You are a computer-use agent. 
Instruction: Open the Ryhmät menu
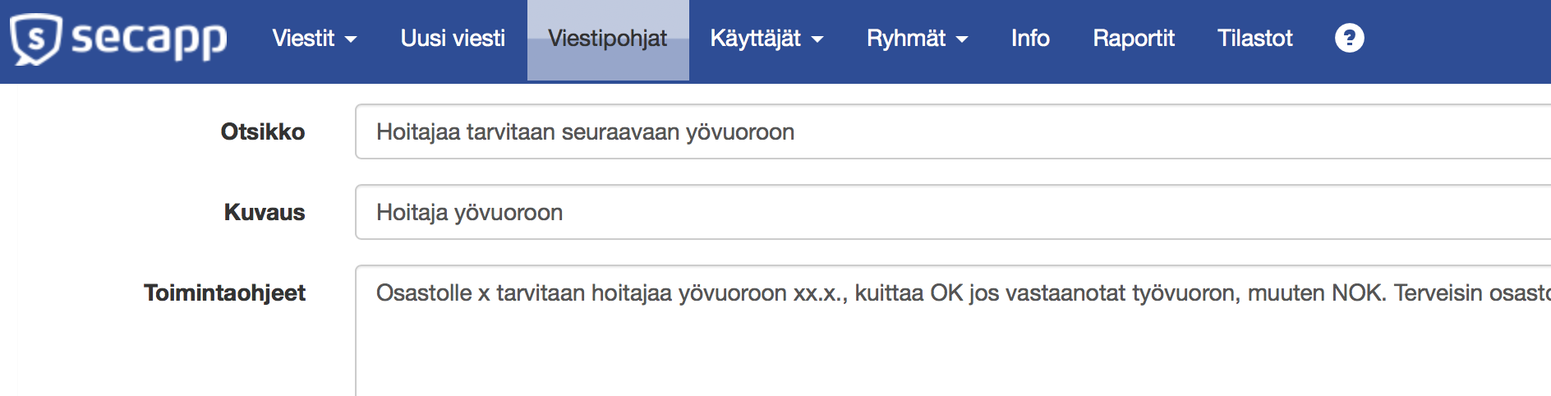(x=906, y=39)
